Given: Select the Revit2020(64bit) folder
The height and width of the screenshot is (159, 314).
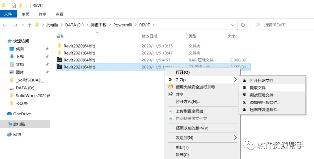Looking at the screenshot, I should pyautogui.click(x=79, y=46).
